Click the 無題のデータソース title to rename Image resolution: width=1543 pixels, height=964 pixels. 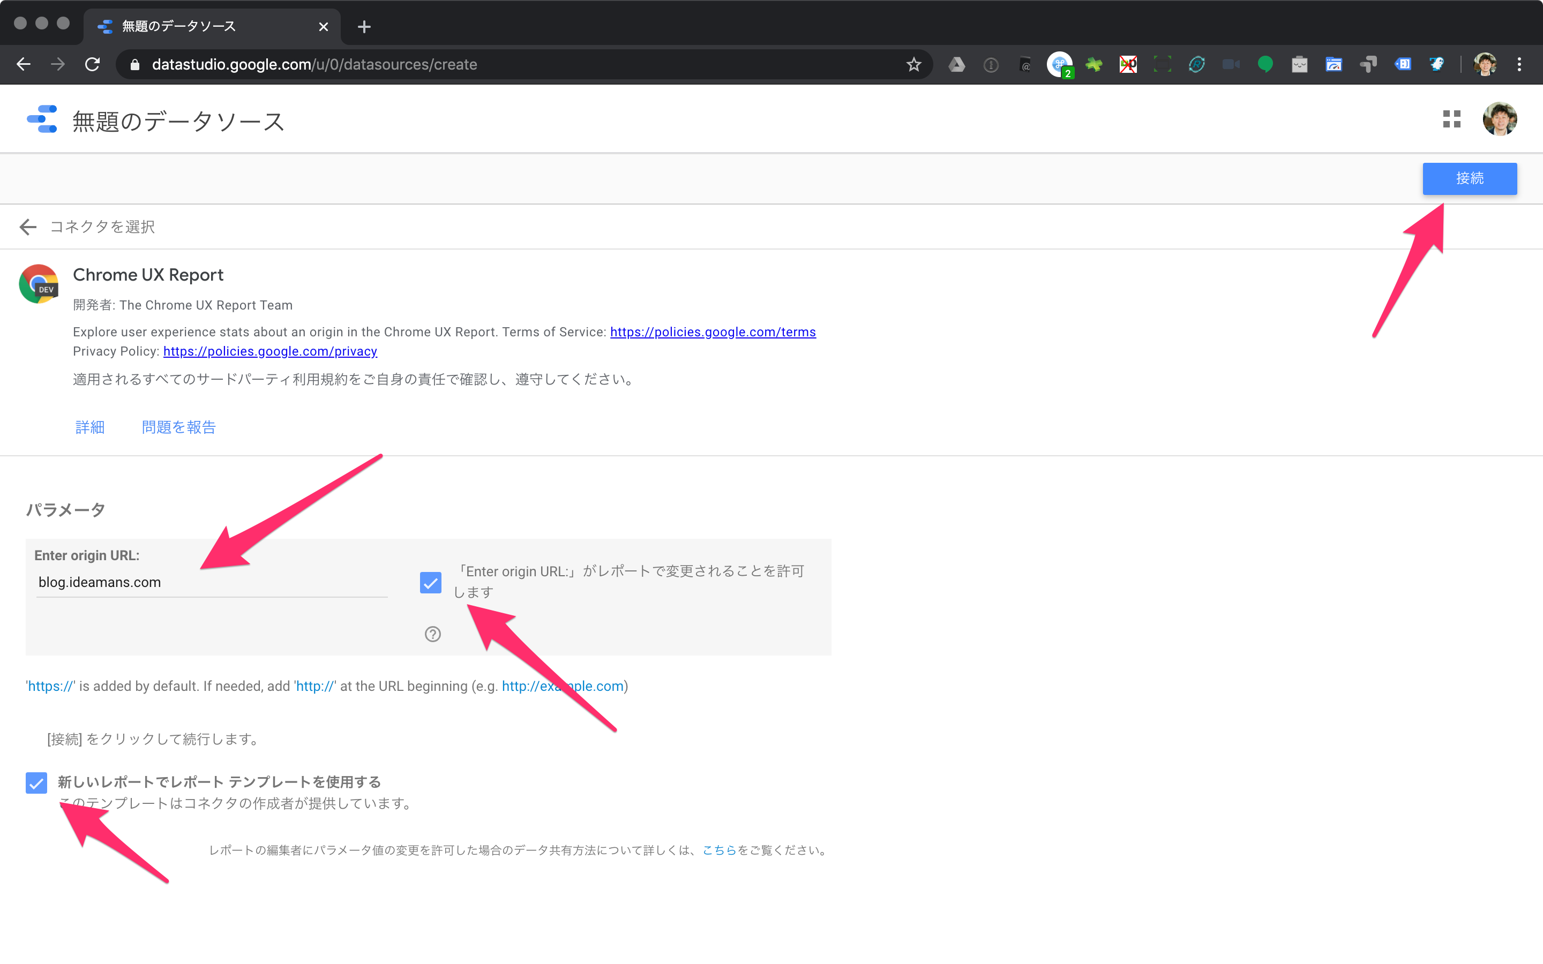(178, 121)
